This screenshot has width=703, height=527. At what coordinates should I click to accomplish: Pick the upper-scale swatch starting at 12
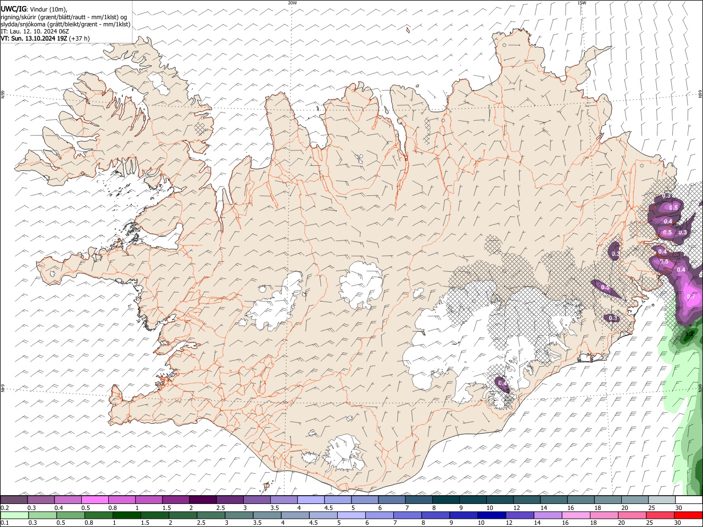(527, 500)
